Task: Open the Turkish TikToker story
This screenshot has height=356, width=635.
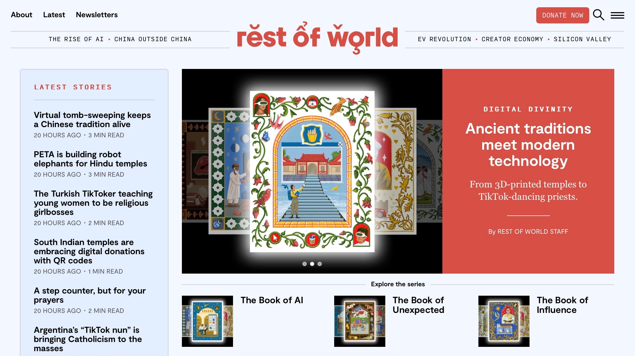Action: (x=93, y=203)
